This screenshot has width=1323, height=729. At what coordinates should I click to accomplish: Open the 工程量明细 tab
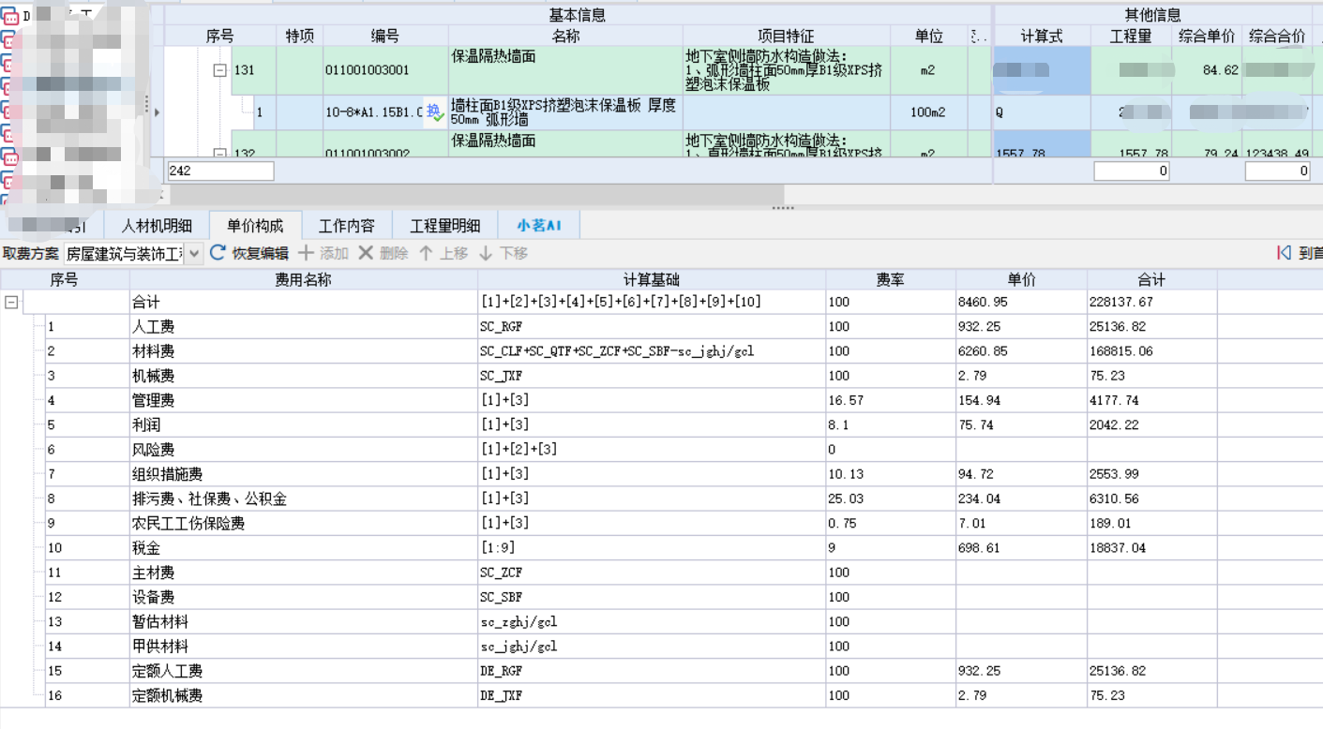click(x=444, y=226)
